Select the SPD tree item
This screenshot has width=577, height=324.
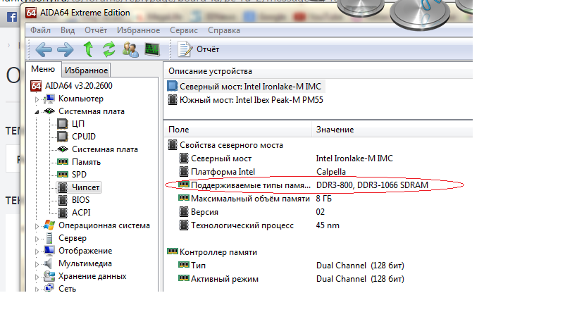tap(79, 175)
